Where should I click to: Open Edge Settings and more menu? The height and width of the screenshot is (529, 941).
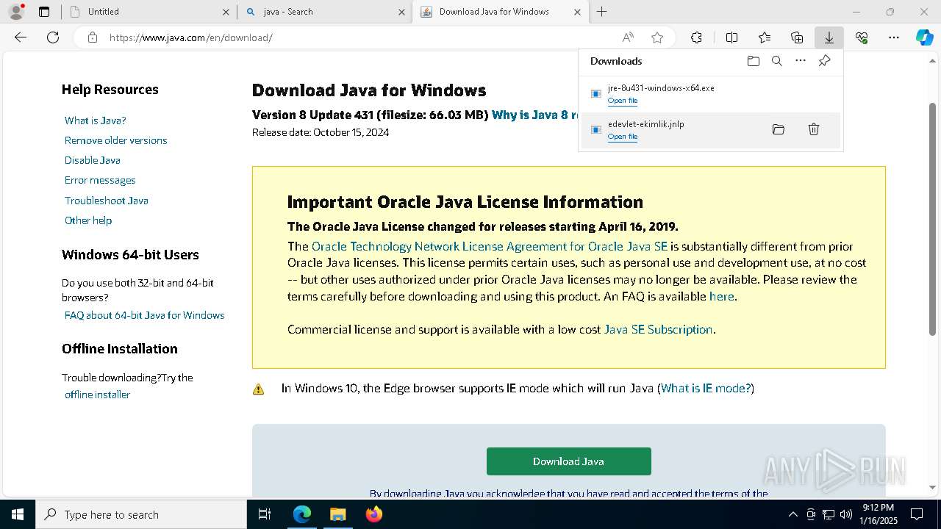(893, 37)
